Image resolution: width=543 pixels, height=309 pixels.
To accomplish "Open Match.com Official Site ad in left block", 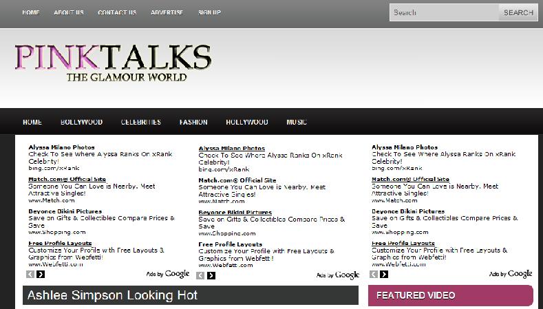I will (67, 179).
